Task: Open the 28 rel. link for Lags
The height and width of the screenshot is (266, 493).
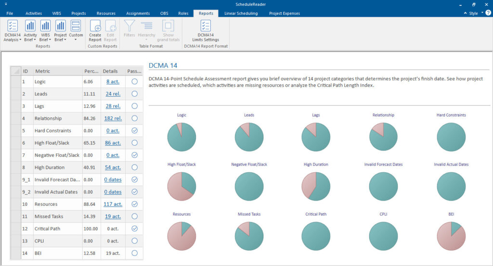Action: [x=113, y=106]
